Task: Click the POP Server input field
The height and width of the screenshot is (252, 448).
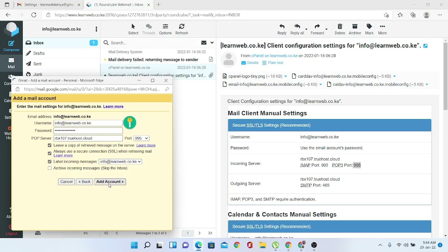Action: [88, 138]
